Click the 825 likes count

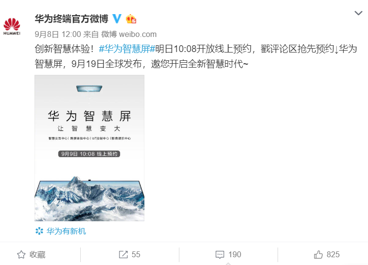pos(333,254)
